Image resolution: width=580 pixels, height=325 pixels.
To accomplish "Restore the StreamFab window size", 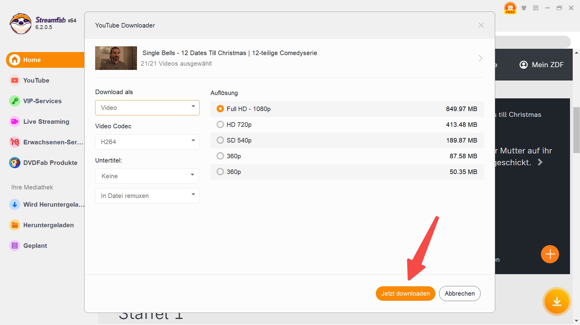I will point(559,8).
